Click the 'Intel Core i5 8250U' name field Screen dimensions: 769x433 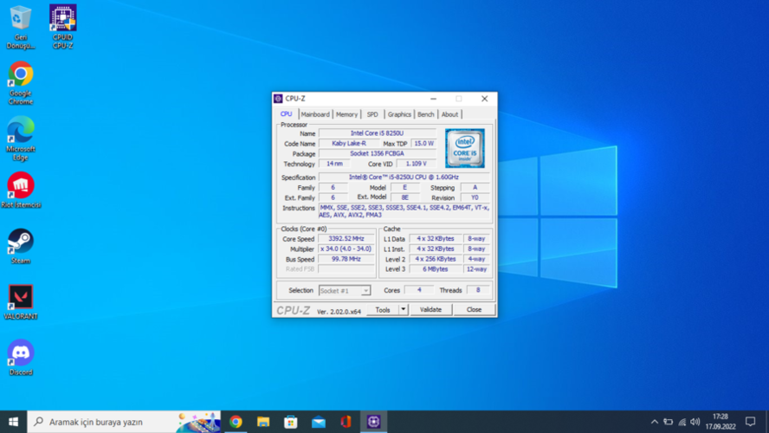click(378, 132)
